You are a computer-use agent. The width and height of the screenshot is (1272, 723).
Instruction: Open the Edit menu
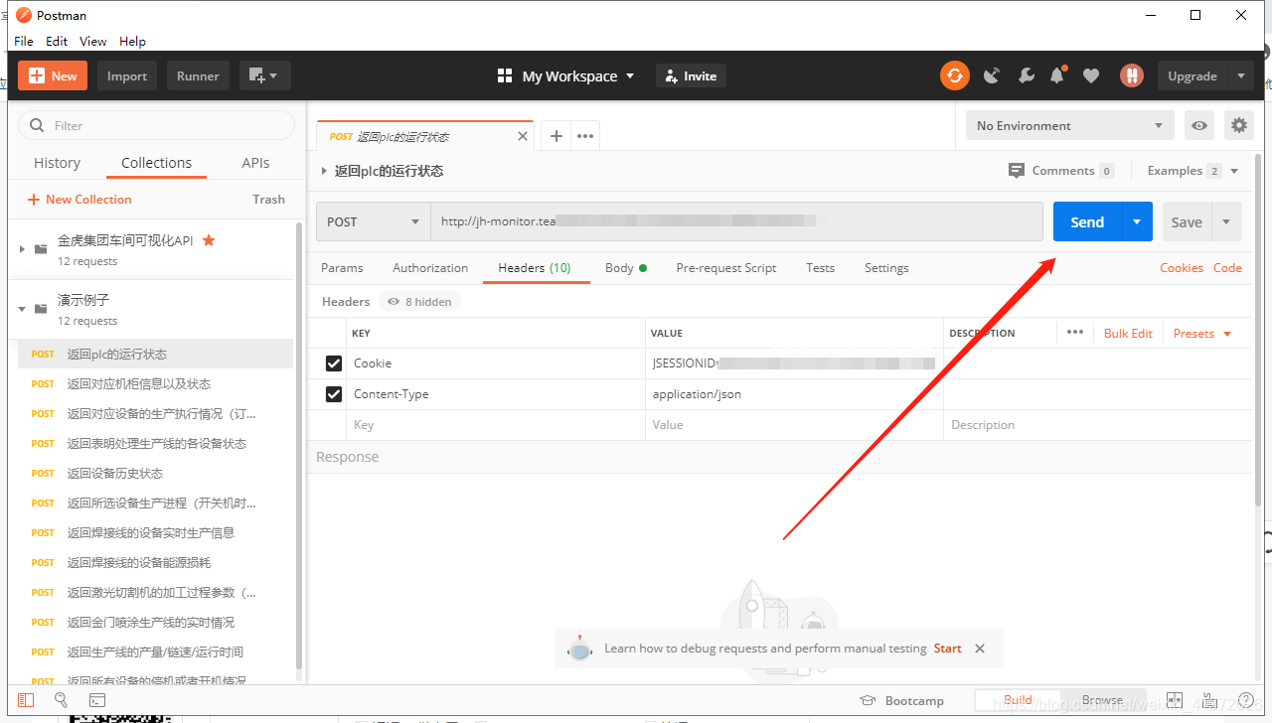tap(57, 41)
